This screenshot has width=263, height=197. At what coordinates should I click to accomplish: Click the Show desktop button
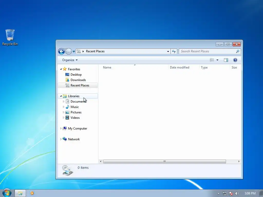tap(261, 193)
